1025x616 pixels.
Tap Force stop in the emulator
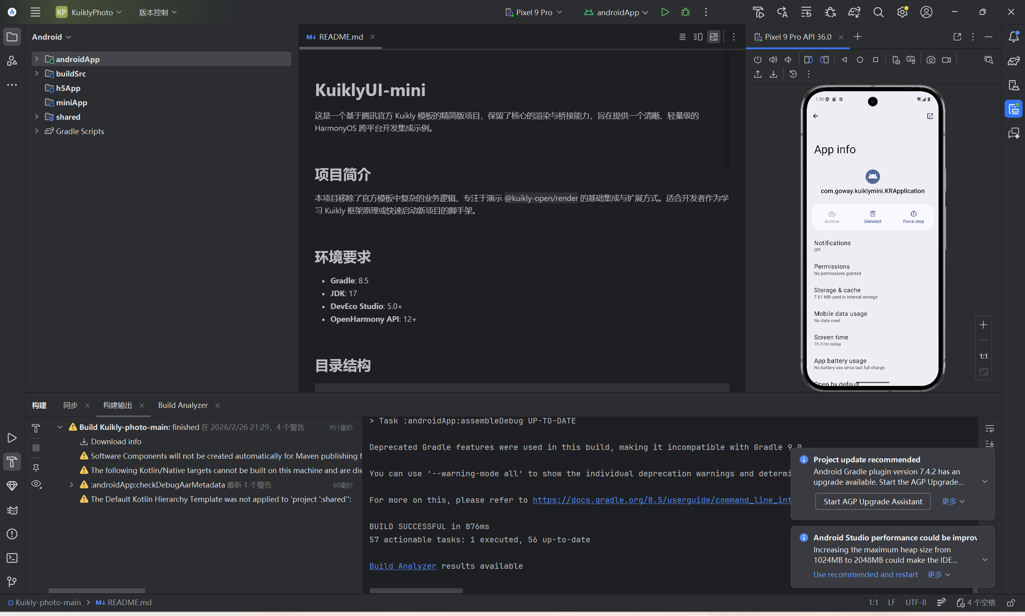(x=913, y=217)
